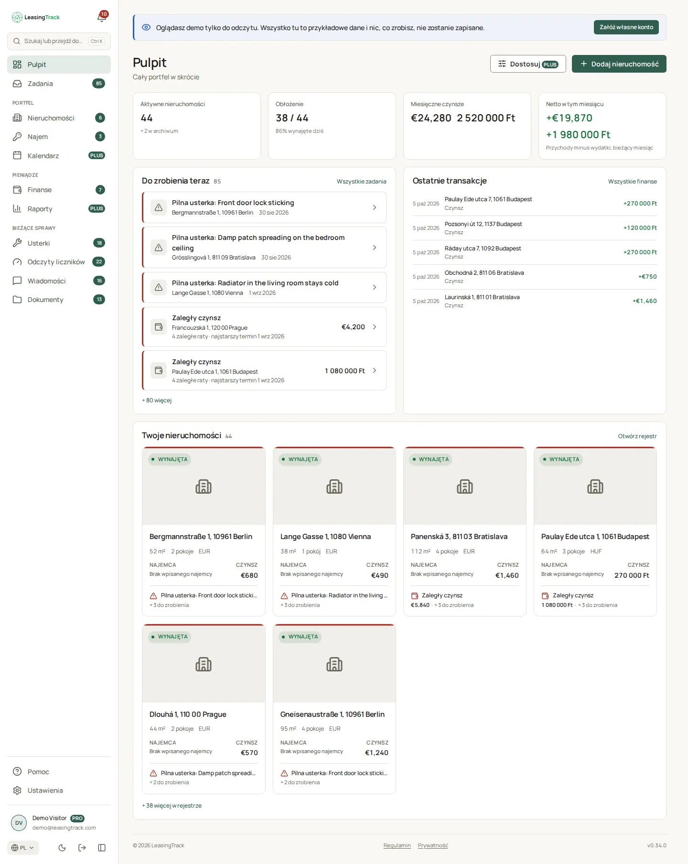
Task: Expand Damp patch spreading task chevron
Action: pos(375,248)
